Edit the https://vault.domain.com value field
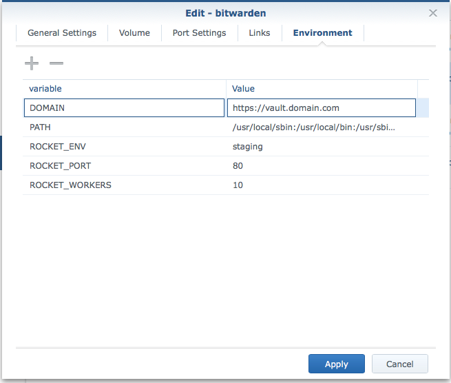 [322, 108]
